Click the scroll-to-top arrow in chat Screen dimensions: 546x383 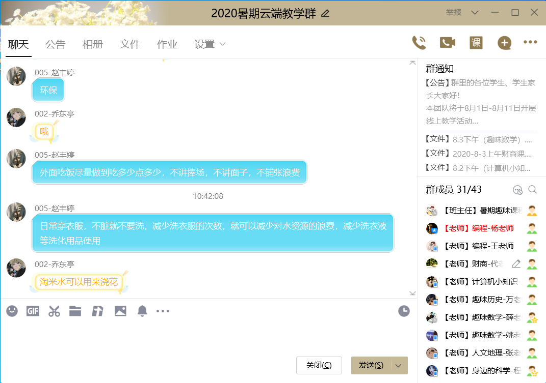tap(412, 63)
